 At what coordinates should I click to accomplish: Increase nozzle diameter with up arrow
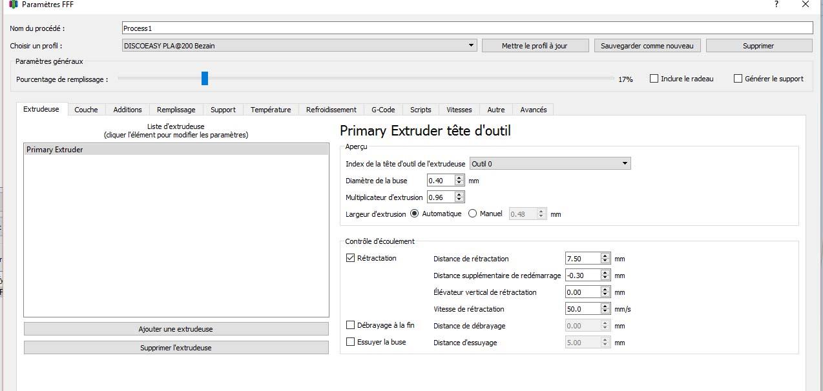(459, 177)
